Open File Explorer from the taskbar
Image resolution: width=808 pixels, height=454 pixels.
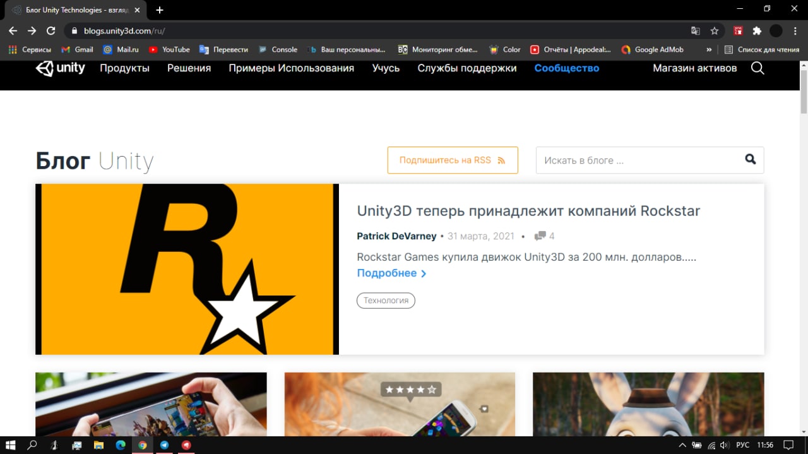[x=98, y=445]
